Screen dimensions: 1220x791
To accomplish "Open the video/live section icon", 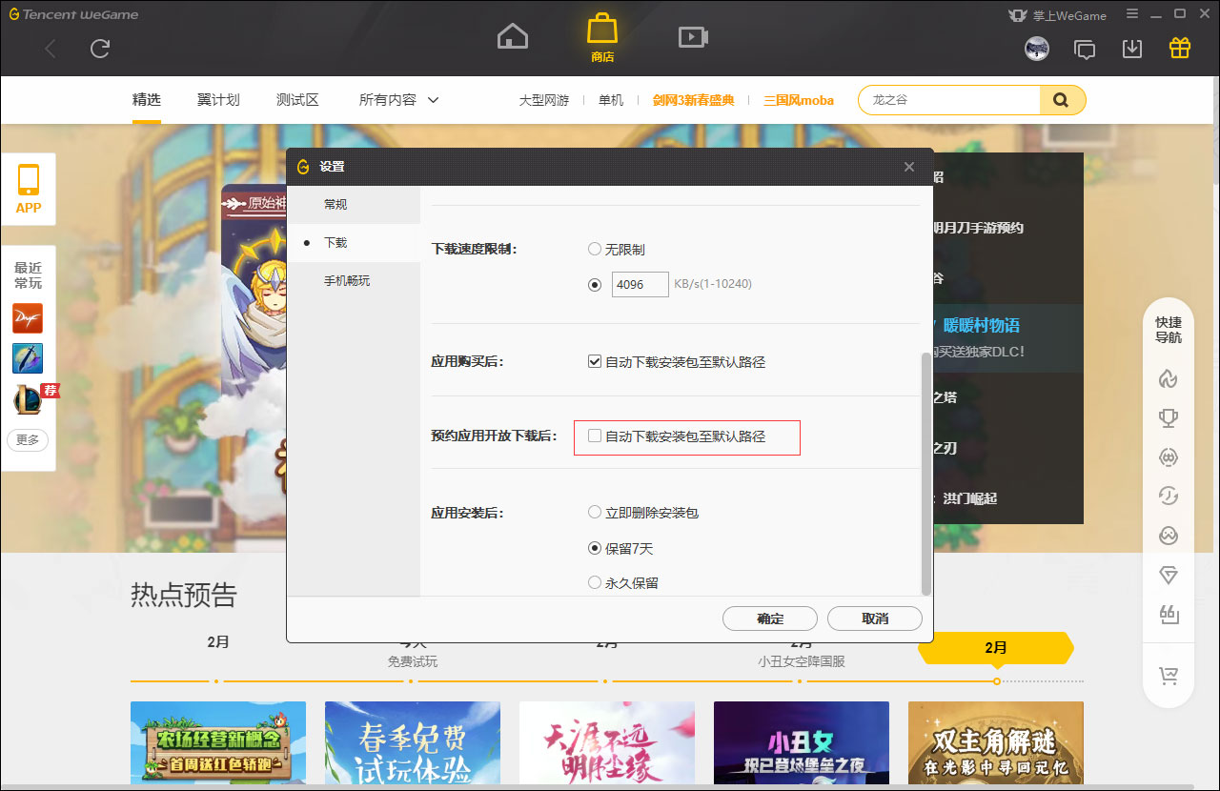I will (x=693, y=36).
